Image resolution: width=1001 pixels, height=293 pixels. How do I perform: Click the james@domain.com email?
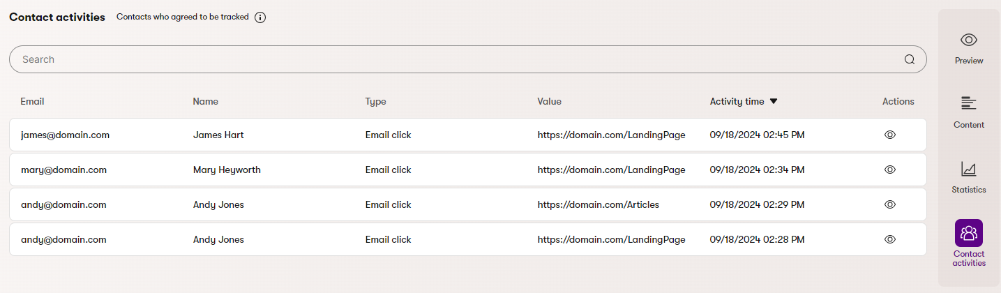point(65,135)
